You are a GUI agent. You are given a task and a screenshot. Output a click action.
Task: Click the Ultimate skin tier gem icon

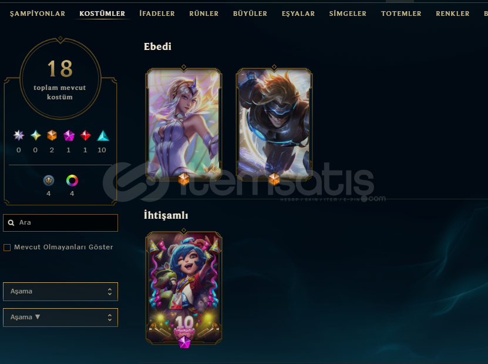coord(19,135)
